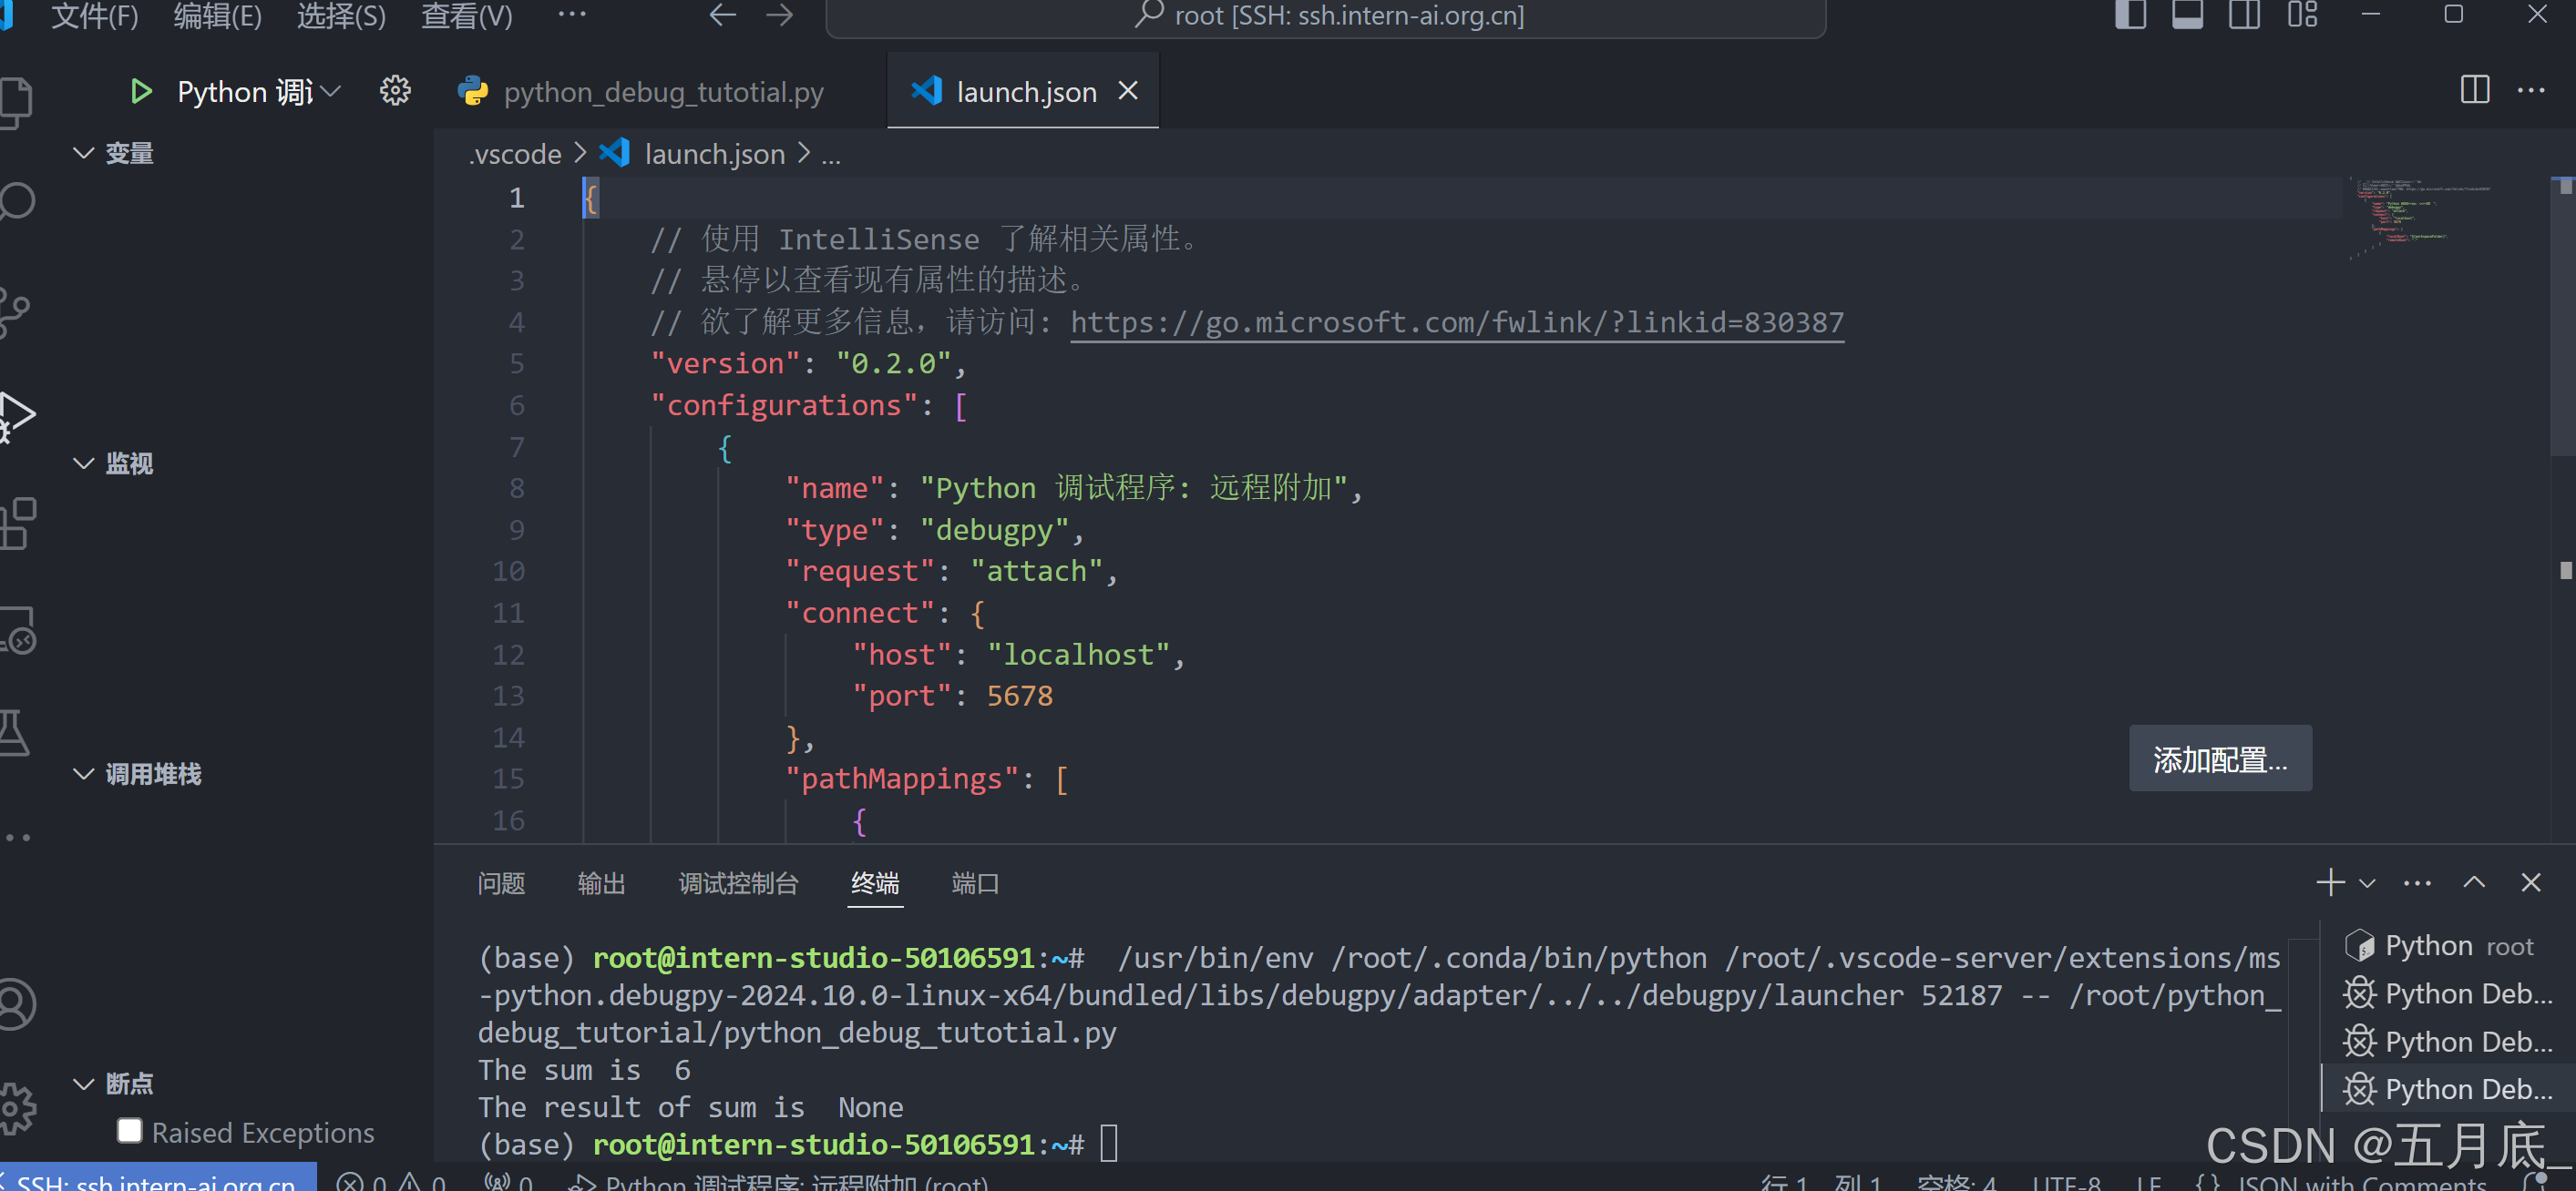Enable the Raised Exceptions checkbox
2576x1191 pixels.
click(x=130, y=1130)
